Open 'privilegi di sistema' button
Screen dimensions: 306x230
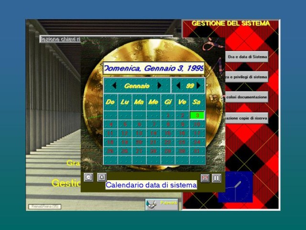point(247,77)
